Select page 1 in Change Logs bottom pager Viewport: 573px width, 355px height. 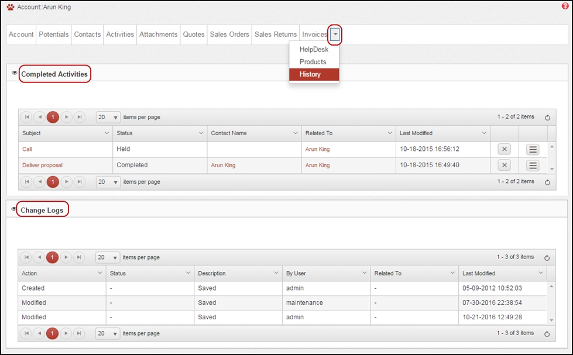pos(52,333)
